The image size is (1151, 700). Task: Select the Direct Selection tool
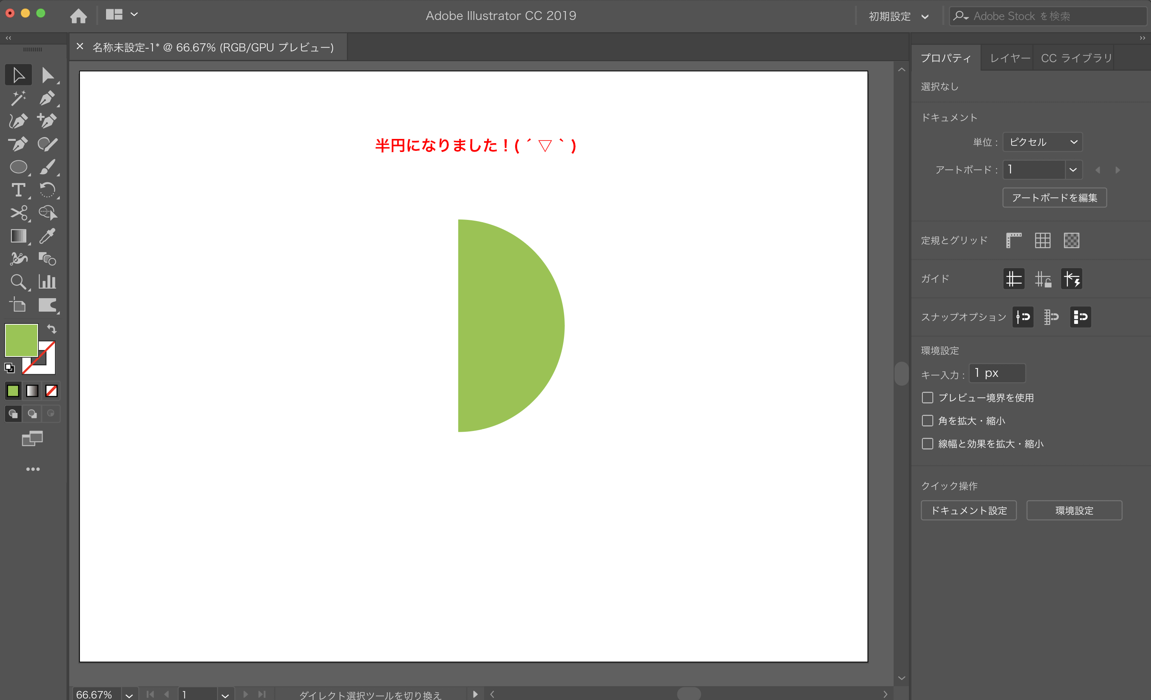pyautogui.click(x=47, y=75)
